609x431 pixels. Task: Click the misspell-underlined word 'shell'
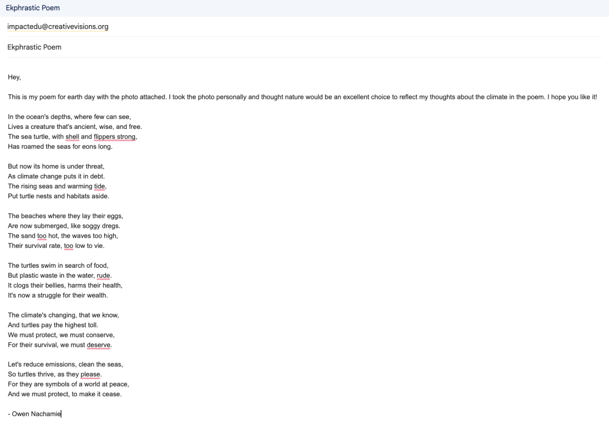click(x=72, y=137)
